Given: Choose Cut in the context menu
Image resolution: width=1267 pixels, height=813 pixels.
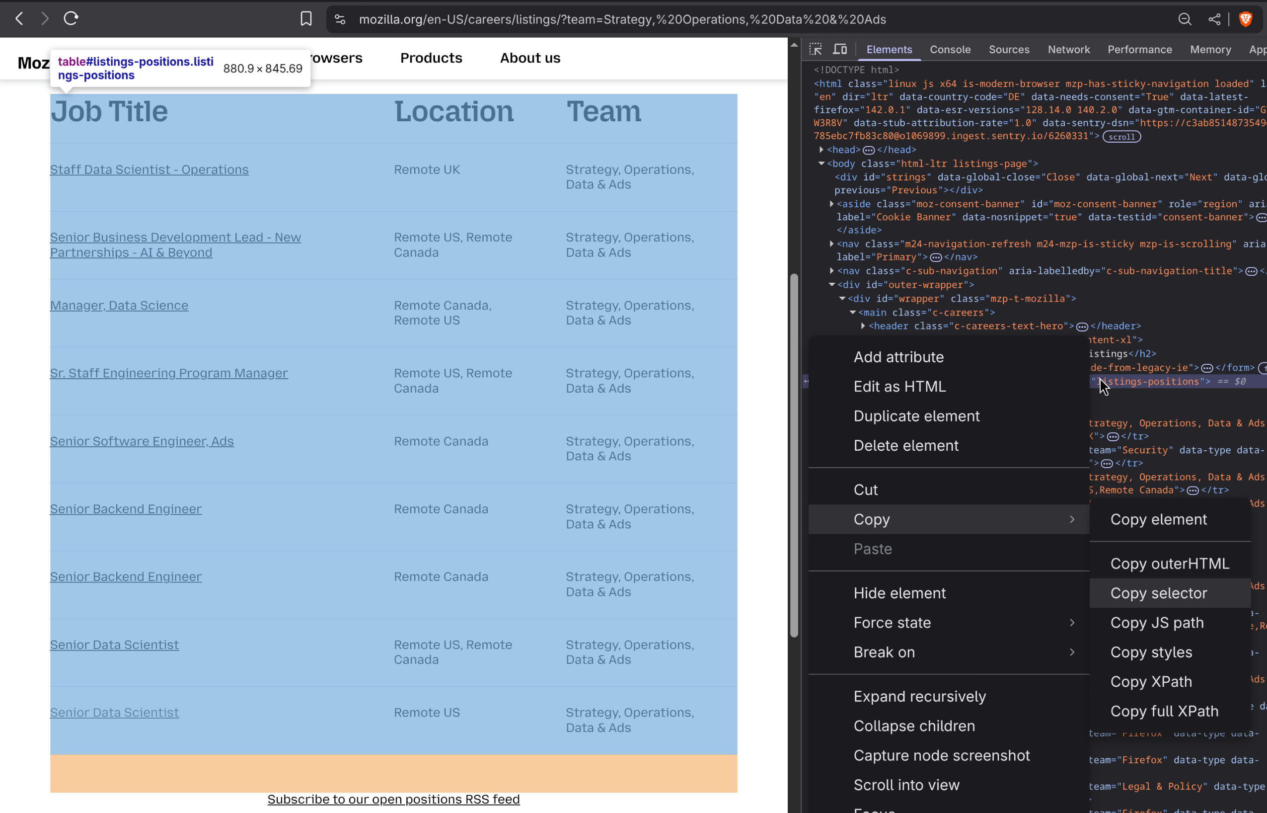Looking at the screenshot, I should pos(949,490).
